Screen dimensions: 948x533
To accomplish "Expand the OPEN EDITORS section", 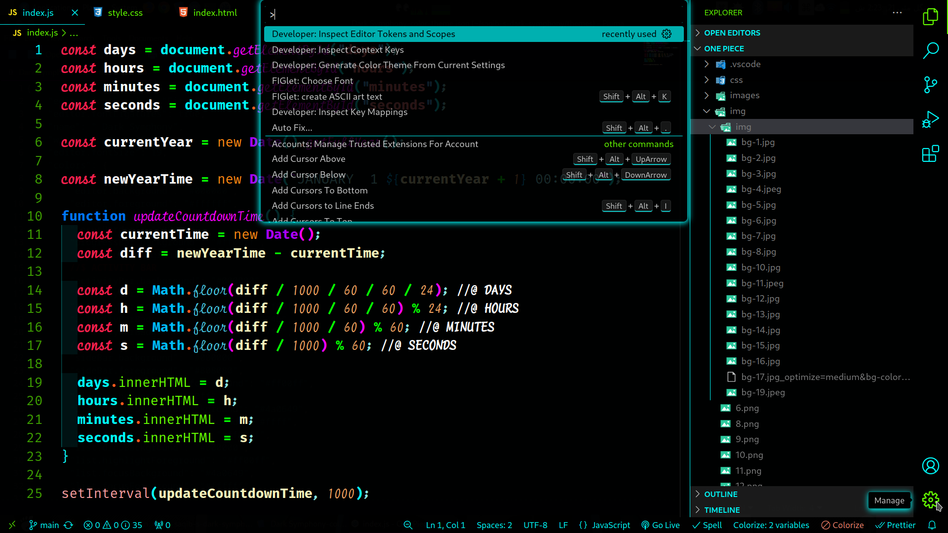I will 732,33.
